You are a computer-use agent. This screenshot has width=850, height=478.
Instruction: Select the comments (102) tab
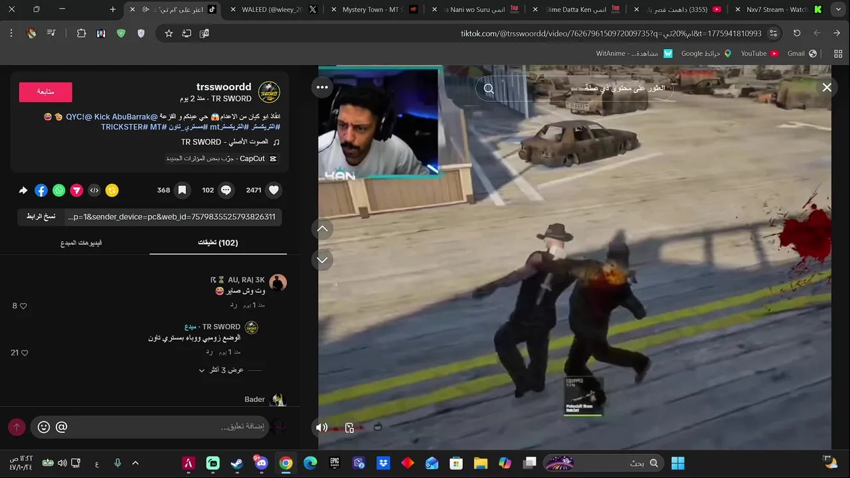tap(218, 242)
